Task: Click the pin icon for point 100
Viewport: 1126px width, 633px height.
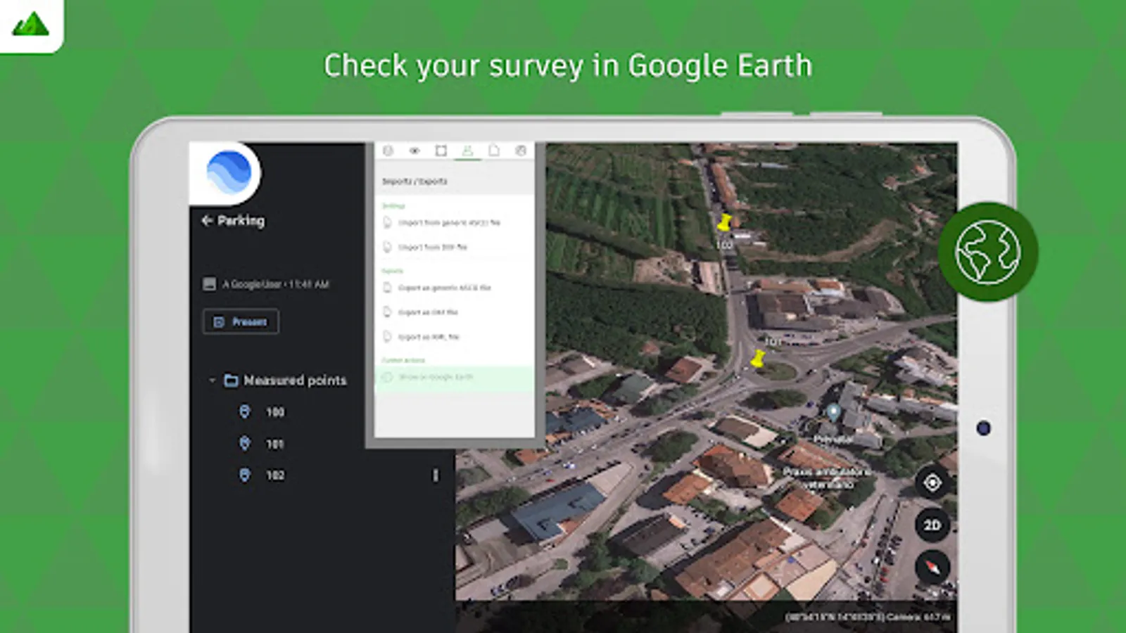Action: coord(245,411)
